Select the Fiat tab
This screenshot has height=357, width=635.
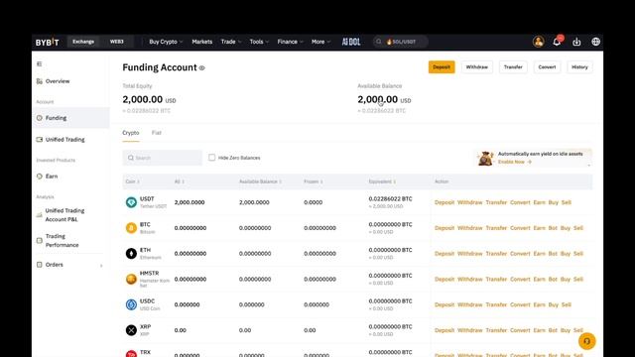click(157, 133)
